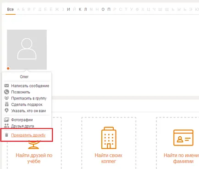Select the 'Все' alphabet tab

point(11,9)
